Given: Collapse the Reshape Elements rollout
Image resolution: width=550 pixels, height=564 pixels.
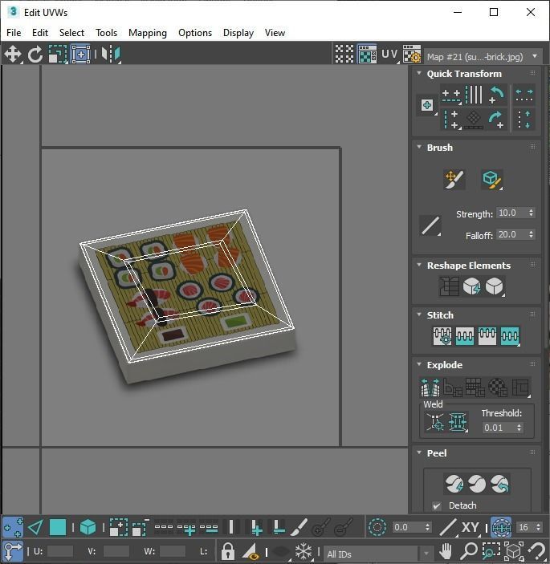Looking at the screenshot, I should [x=419, y=265].
